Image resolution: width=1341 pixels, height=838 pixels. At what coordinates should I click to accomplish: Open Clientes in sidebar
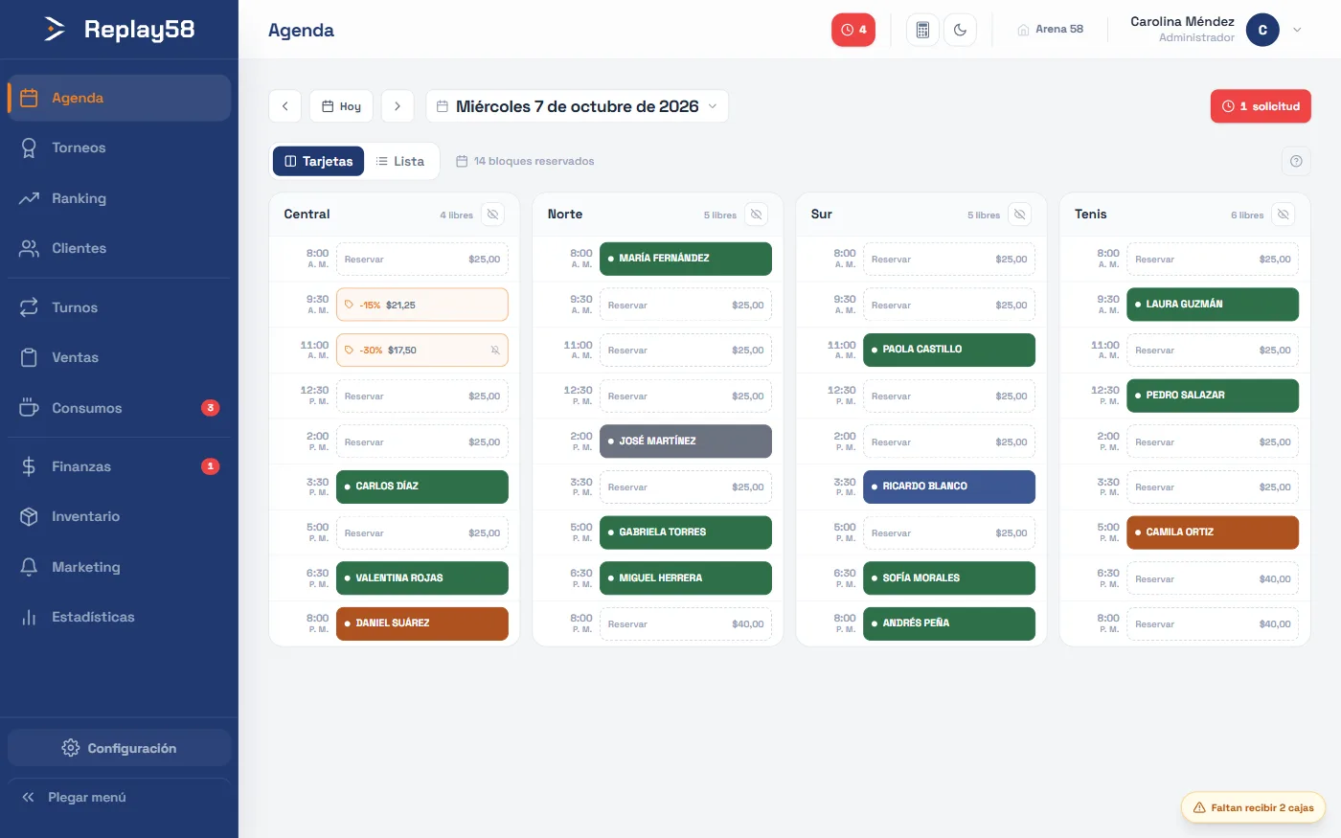119,248
